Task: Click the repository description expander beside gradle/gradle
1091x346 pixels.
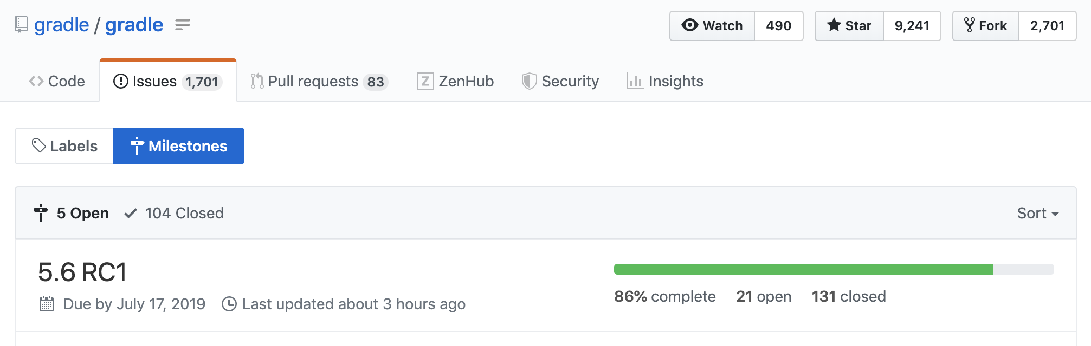Action: tap(184, 25)
